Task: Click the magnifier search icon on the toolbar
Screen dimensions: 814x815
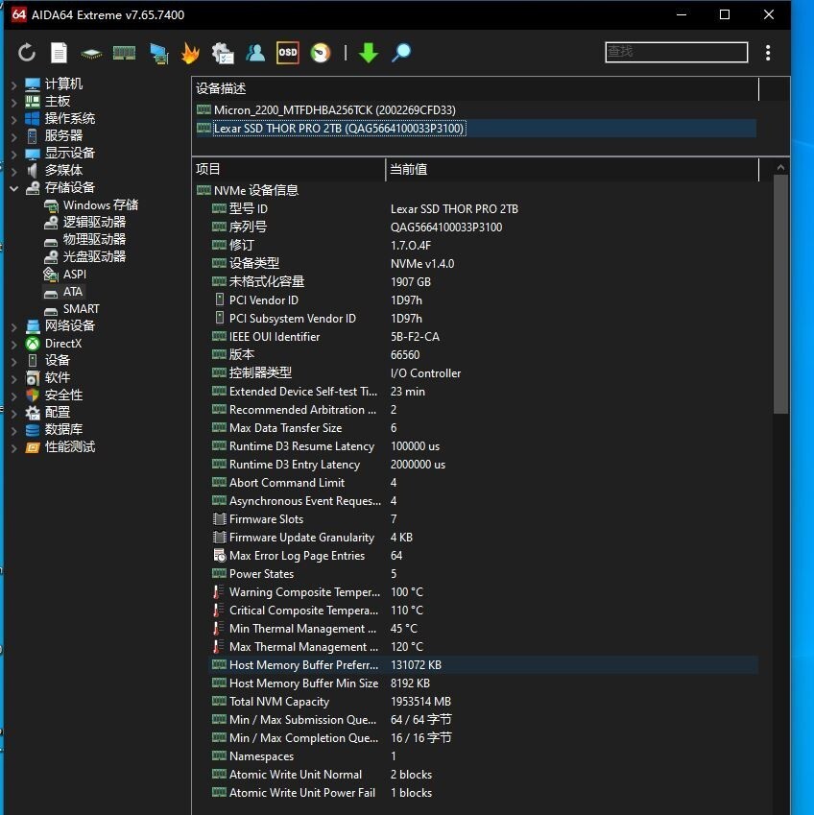Action: 401,52
